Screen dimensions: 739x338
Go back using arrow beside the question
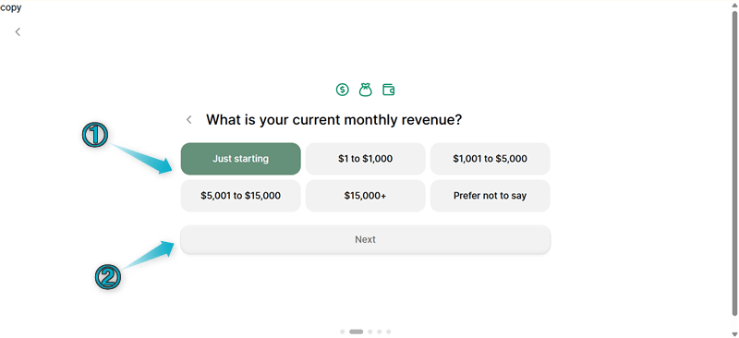(x=189, y=120)
